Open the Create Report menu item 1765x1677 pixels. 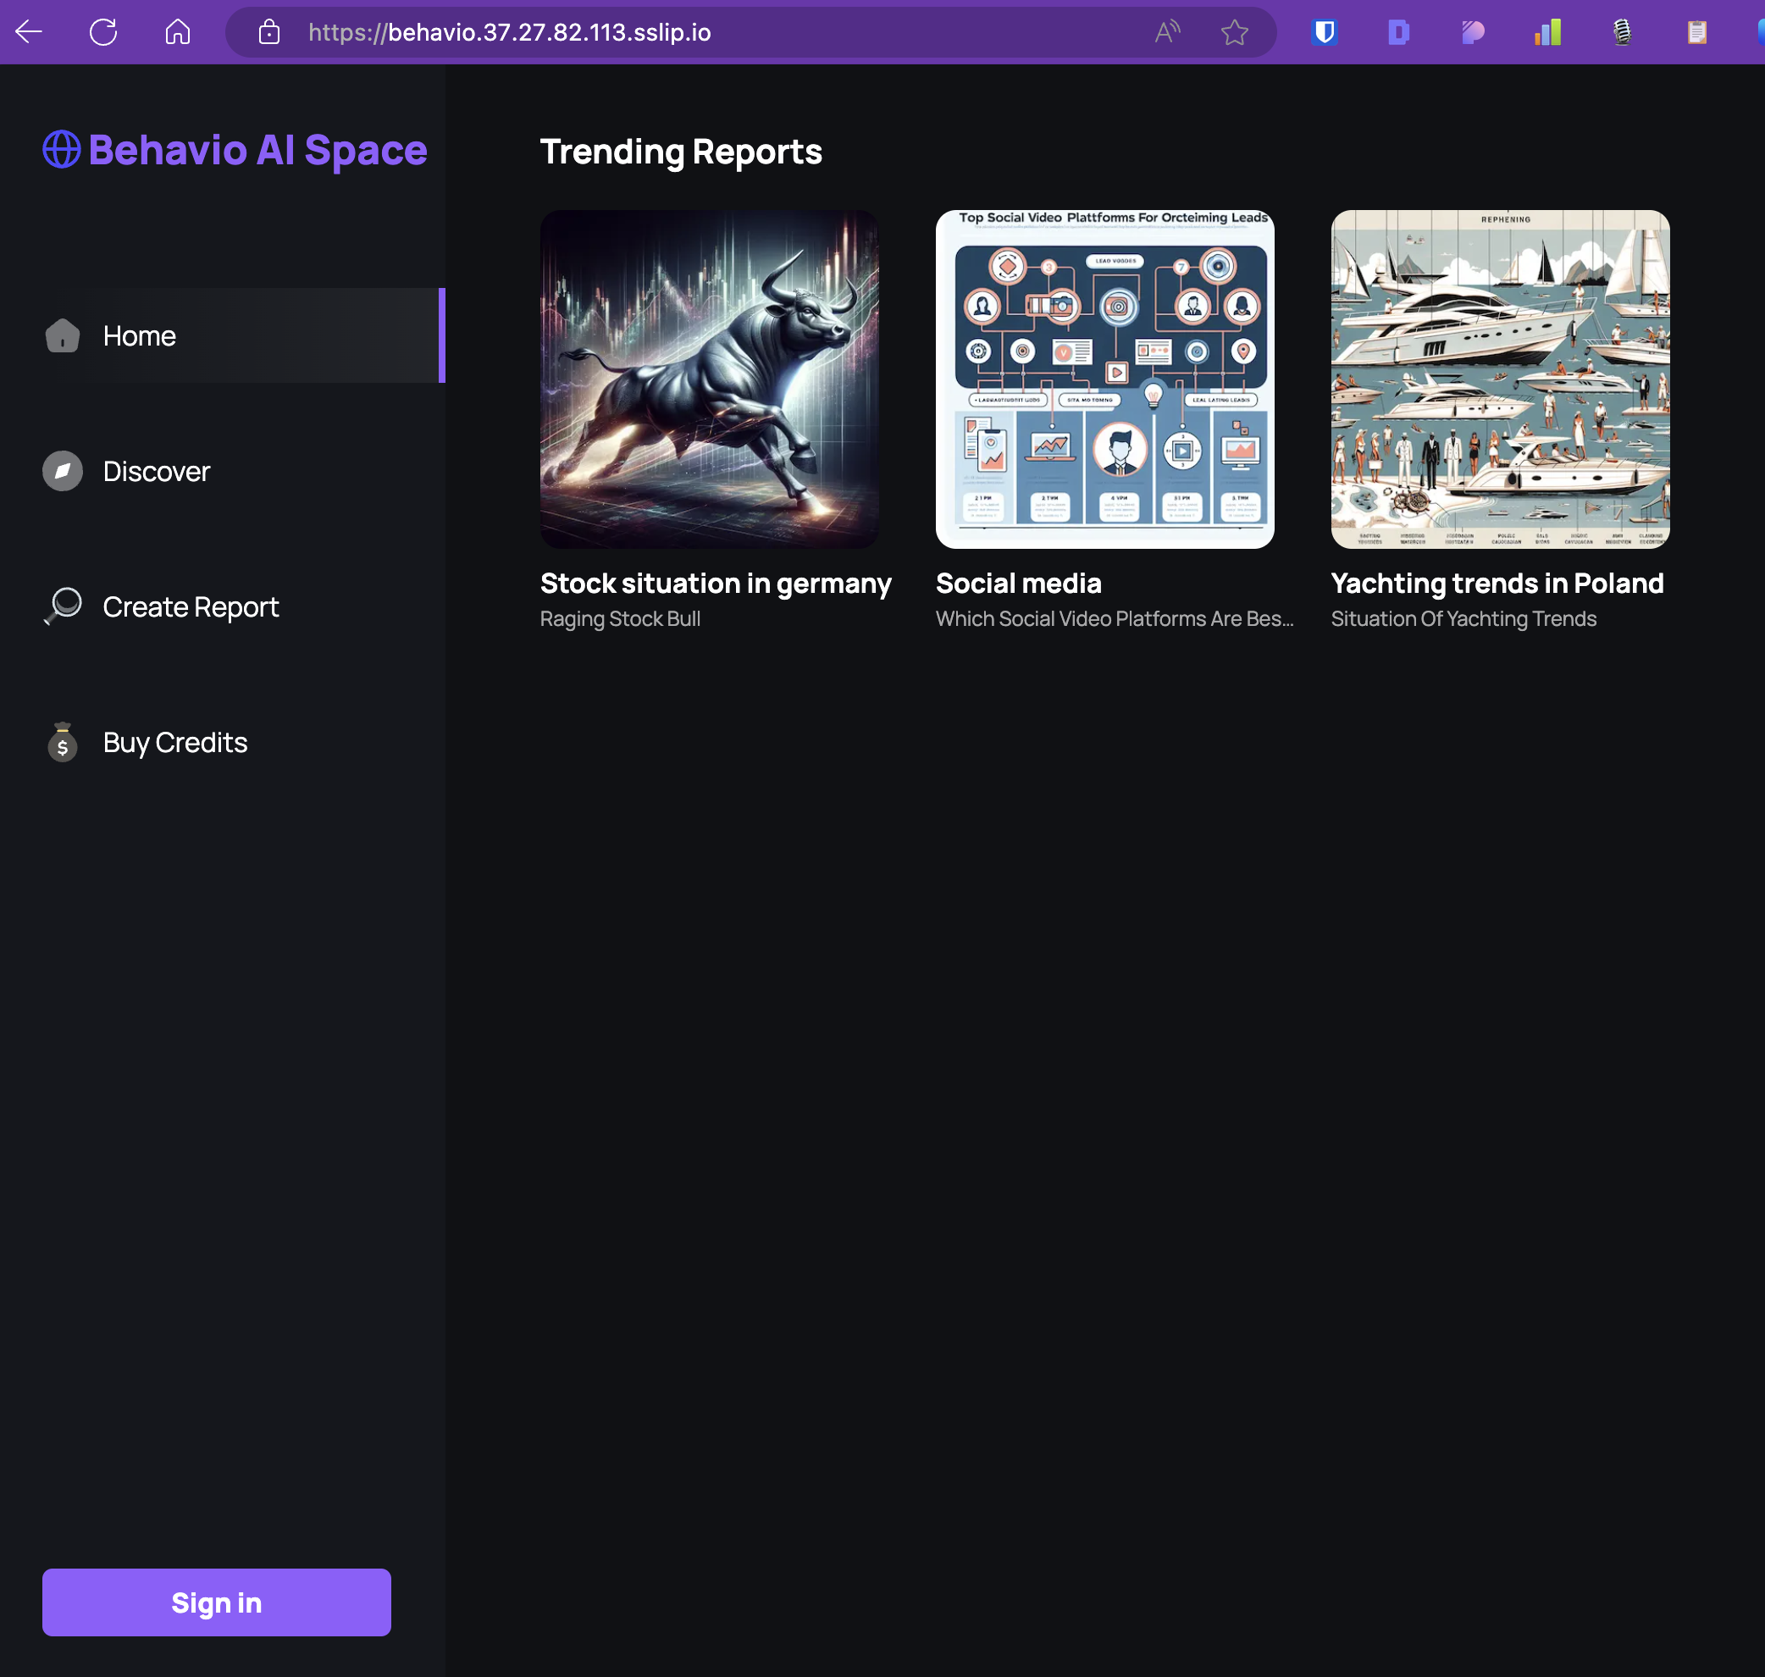tap(191, 607)
